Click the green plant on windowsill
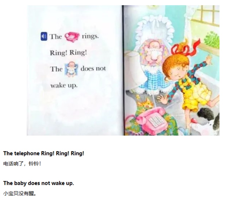249x210 pixels. coord(212,40)
